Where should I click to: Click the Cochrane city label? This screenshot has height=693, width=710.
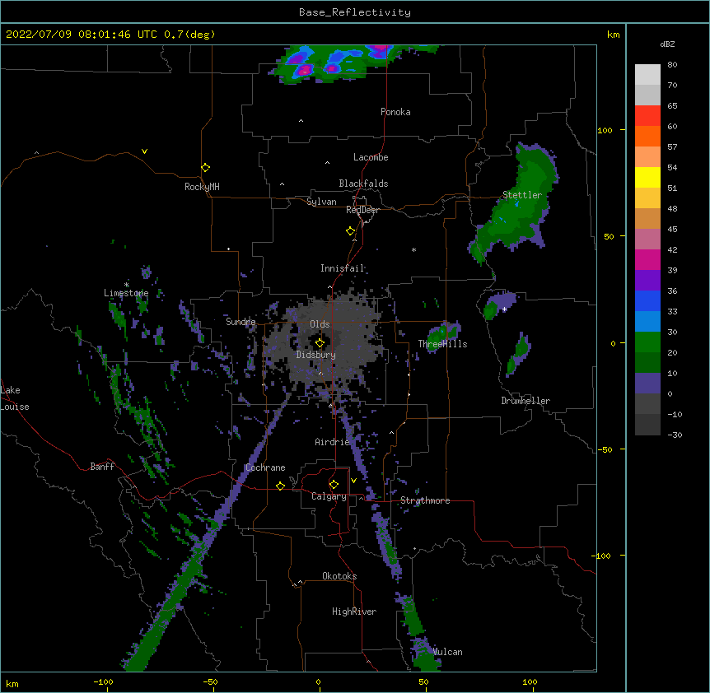click(x=265, y=467)
